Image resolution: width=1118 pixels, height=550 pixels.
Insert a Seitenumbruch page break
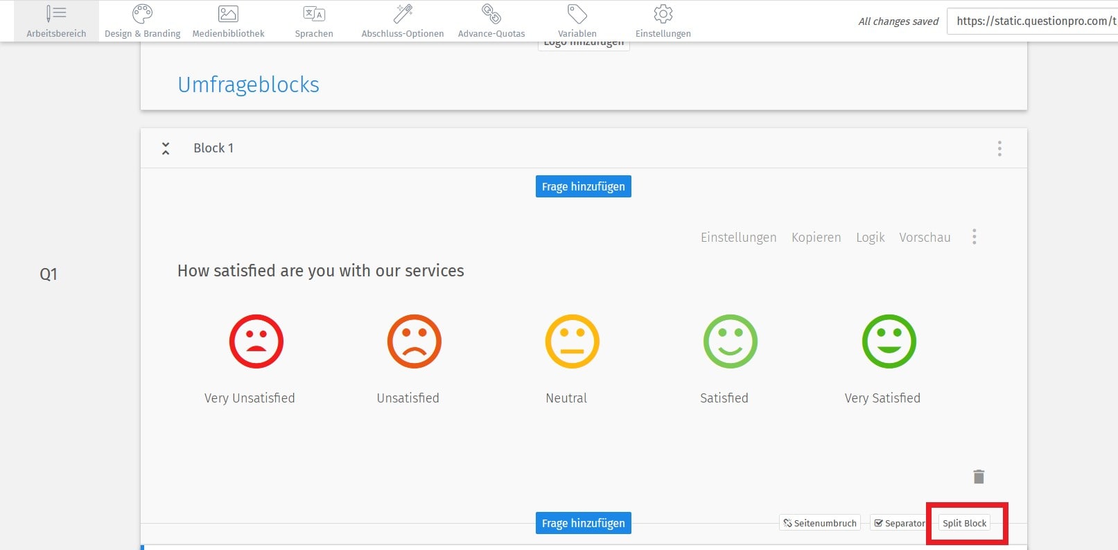820,523
